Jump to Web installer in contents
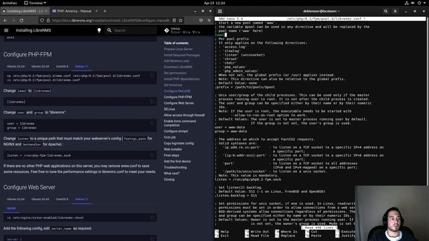Screen dimensions: 429x241 pos(173,149)
